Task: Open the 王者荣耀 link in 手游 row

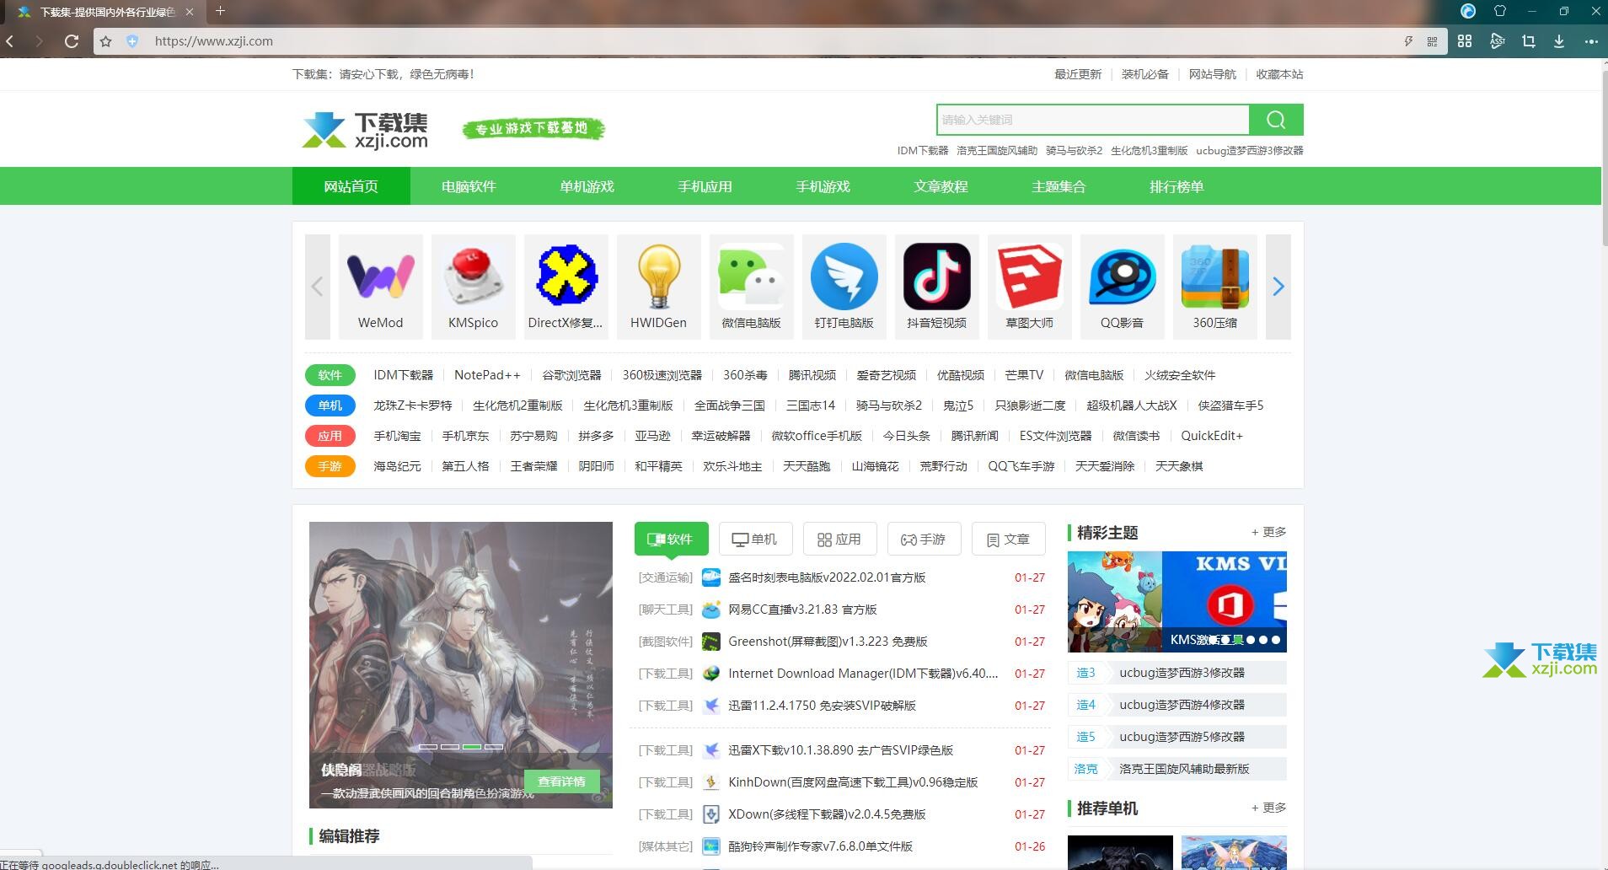Action: [x=534, y=466]
